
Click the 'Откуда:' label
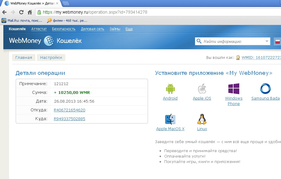click(x=39, y=110)
